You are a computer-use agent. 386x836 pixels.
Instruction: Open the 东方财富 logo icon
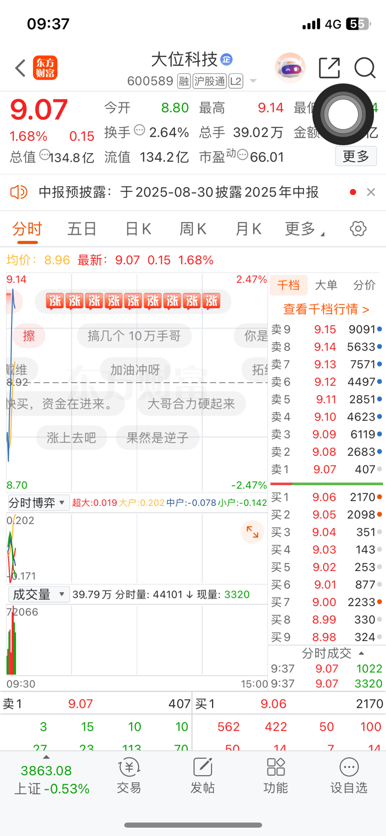pyautogui.click(x=45, y=68)
